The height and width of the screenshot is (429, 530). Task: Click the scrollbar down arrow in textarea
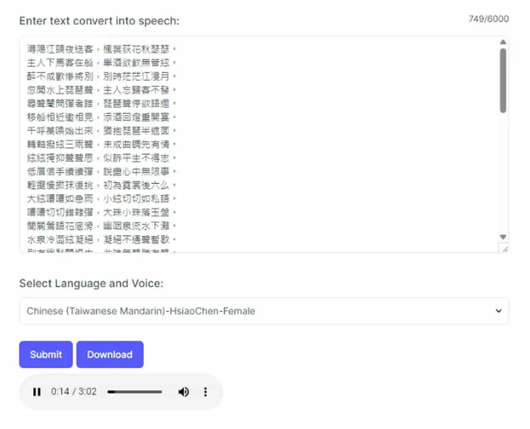(503, 236)
